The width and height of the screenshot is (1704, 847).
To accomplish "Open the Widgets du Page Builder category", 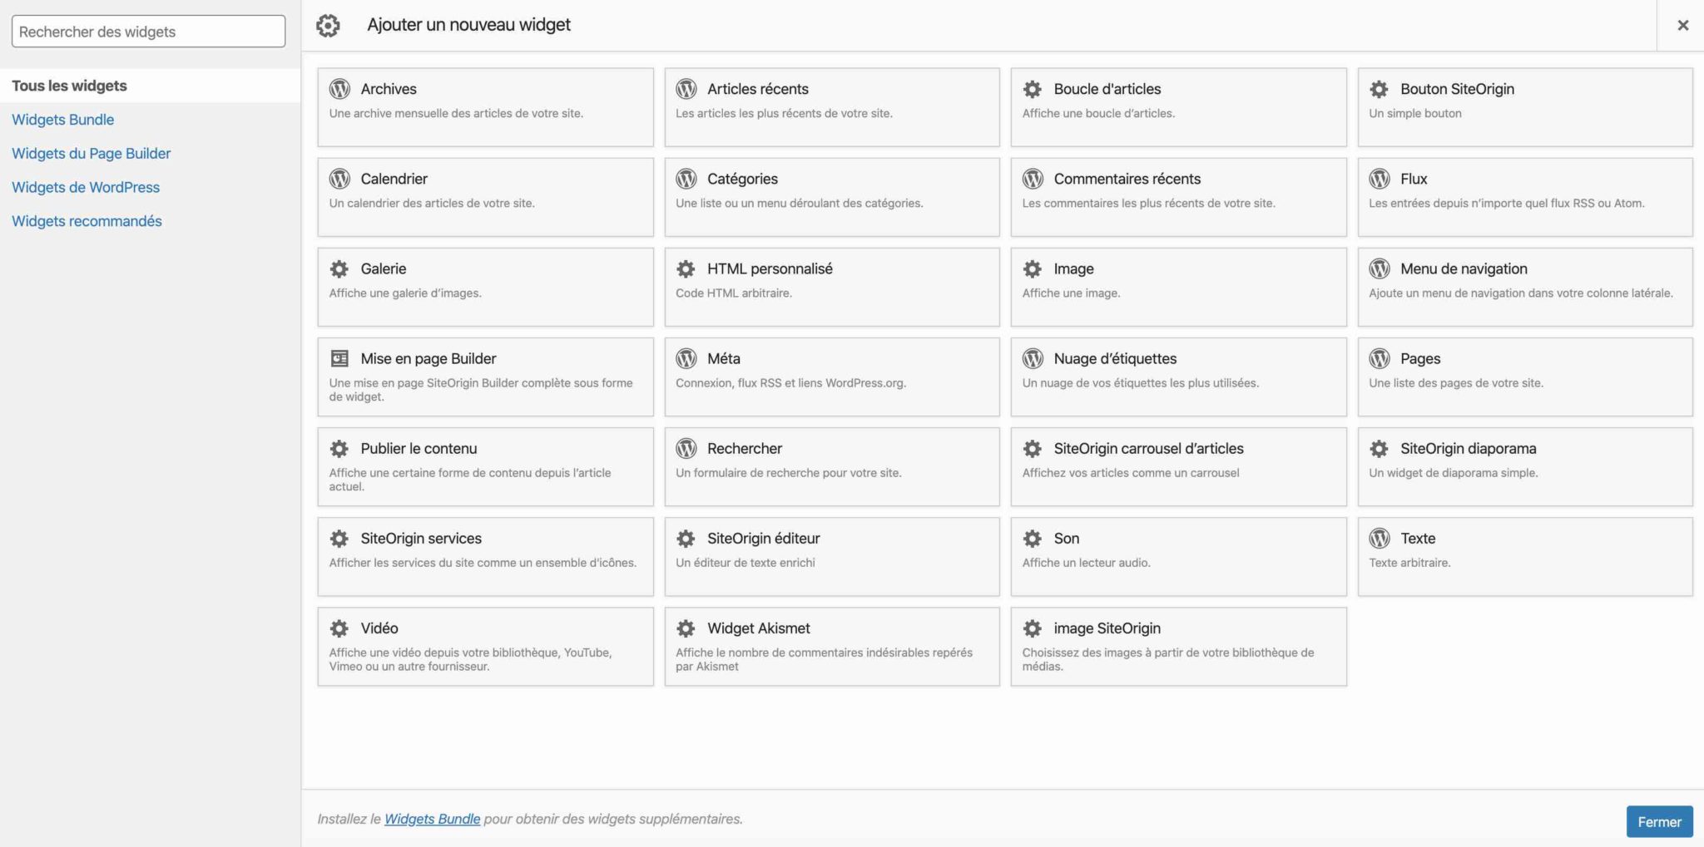I will click(92, 153).
